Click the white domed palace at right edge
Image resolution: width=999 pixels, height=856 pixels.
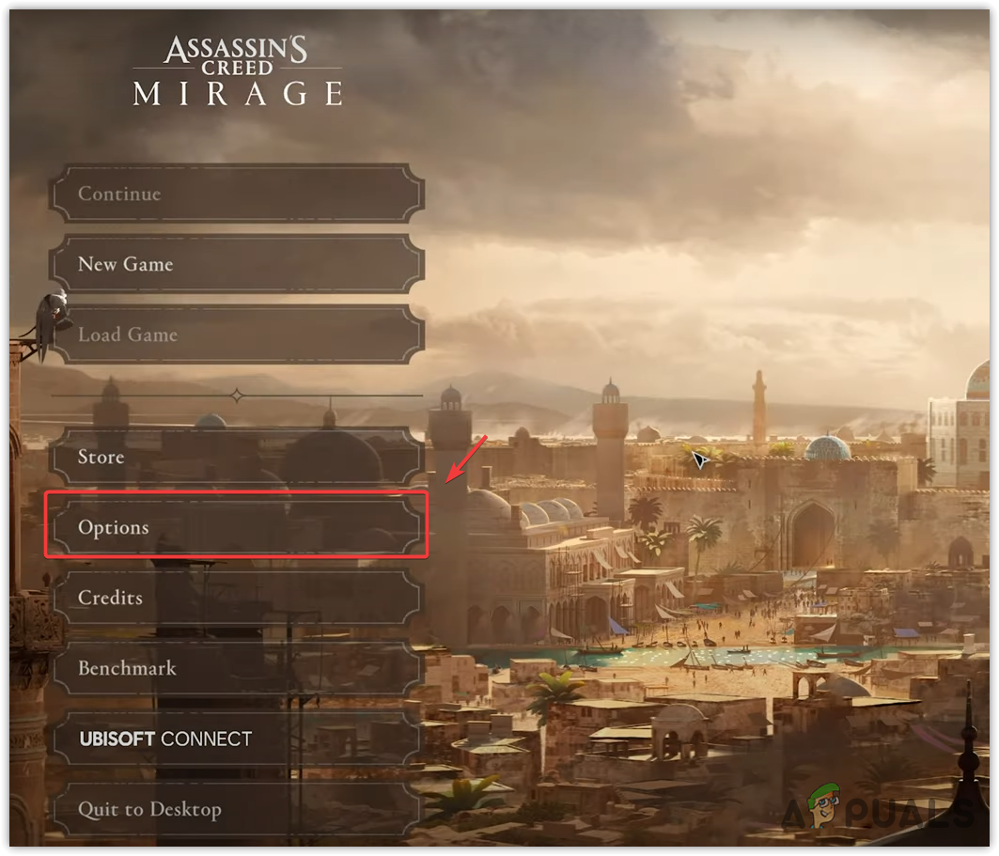[962, 425]
